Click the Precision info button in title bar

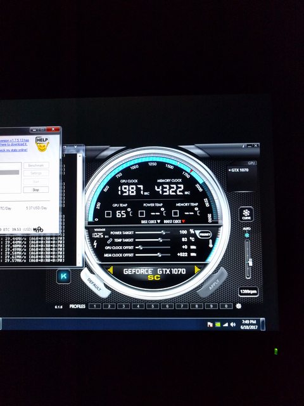click(243, 146)
